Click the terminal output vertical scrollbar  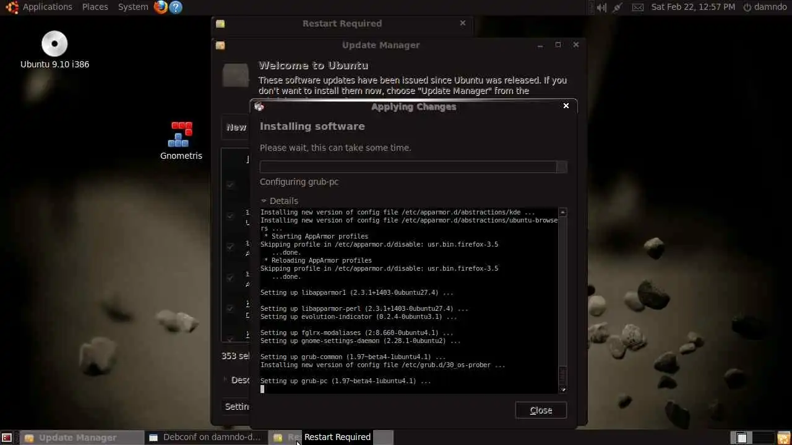pos(562,300)
